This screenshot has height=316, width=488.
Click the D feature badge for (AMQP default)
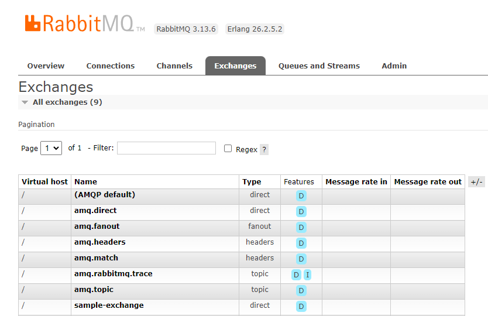coord(301,196)
